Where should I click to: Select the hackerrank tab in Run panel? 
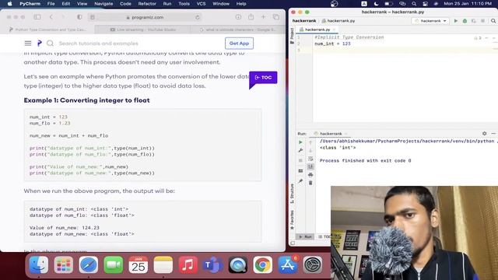330,134
